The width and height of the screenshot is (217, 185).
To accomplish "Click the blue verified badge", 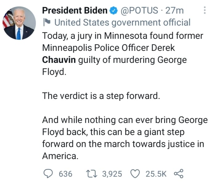I will 113,10.
